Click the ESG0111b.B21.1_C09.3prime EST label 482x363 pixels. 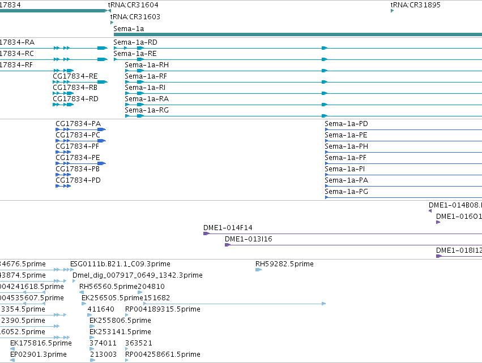click(120, 264)
